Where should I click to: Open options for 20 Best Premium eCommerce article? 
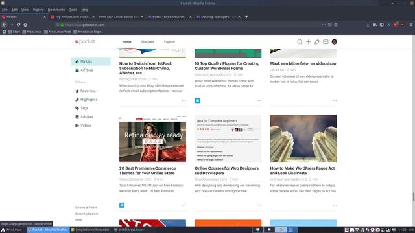click(184, 205)
